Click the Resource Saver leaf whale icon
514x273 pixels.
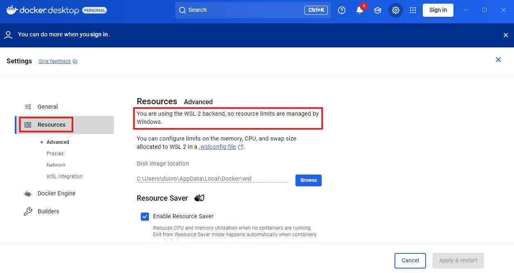click(199, 198)
